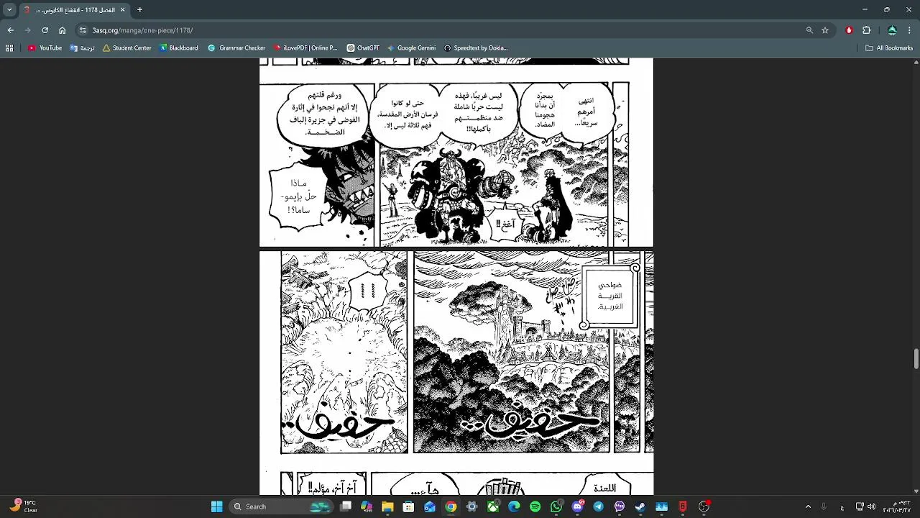This screenshot has height=518, width=920.
Task: Open Settings gear from the taskbar
Action: pos(471,506)
